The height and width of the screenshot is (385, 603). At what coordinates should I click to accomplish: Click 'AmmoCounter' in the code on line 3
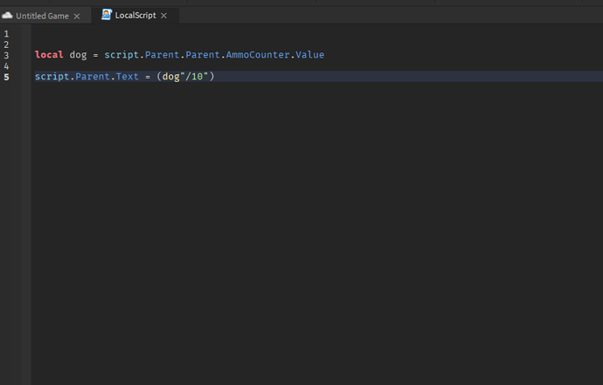tap(258, 54)
